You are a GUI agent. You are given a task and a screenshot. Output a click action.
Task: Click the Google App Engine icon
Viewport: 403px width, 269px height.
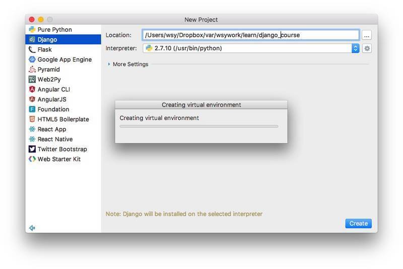click(x=32, y=59)
